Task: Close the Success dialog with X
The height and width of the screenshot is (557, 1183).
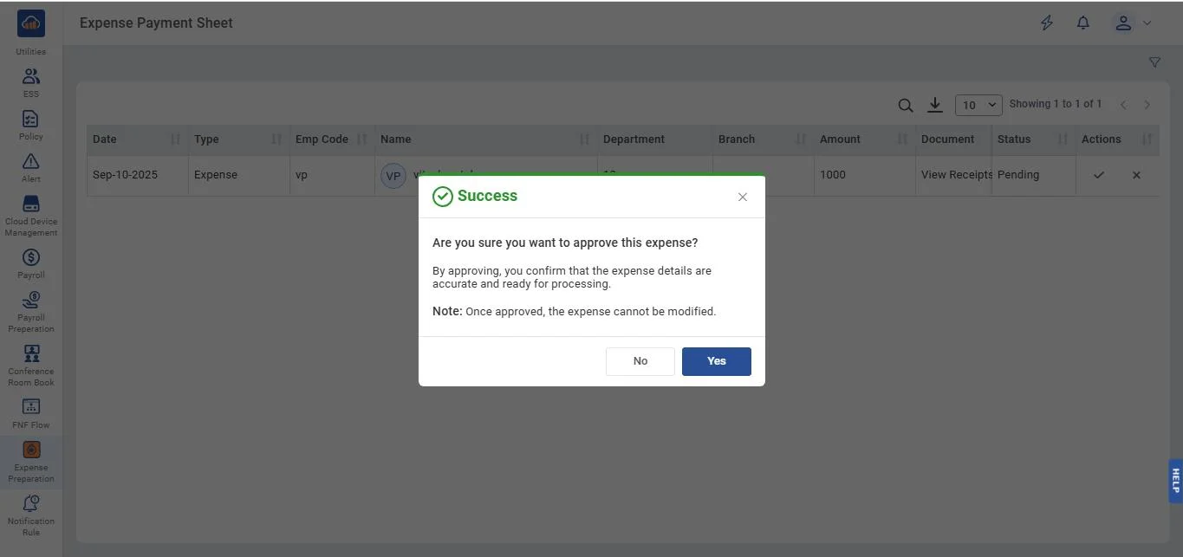Action: [743, 198]
